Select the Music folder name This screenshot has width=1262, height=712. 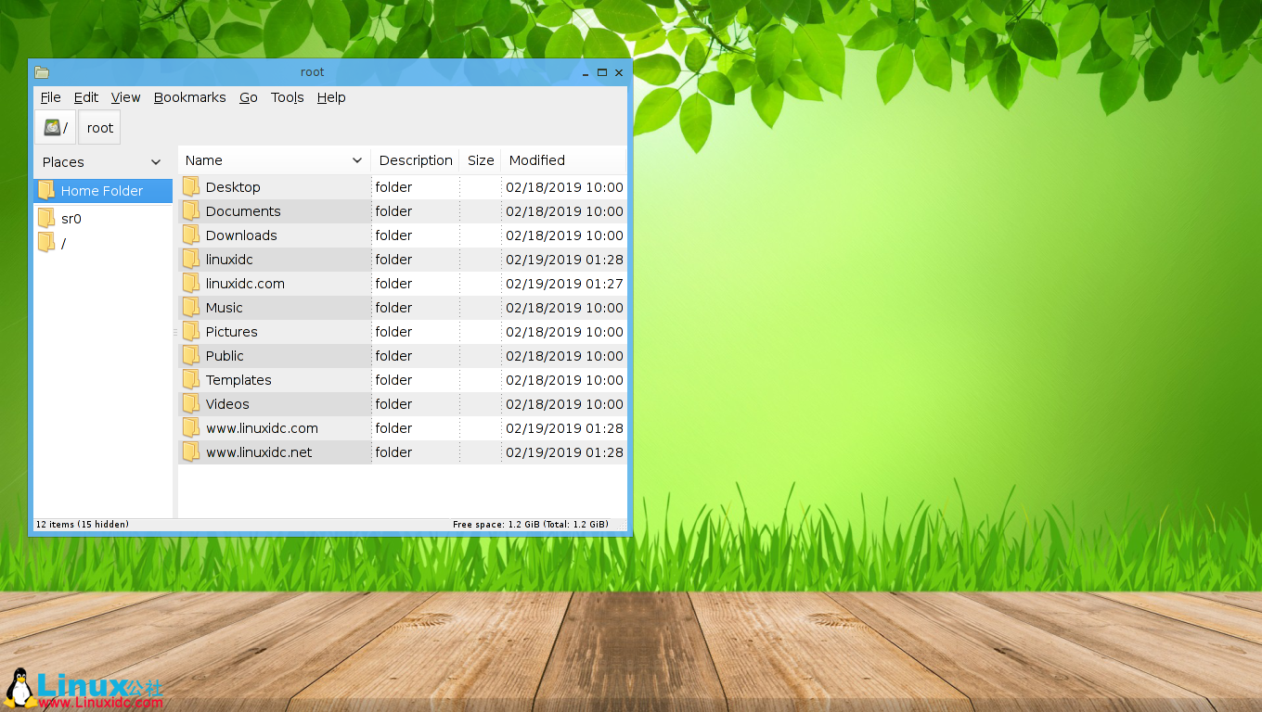pos(225,308)
